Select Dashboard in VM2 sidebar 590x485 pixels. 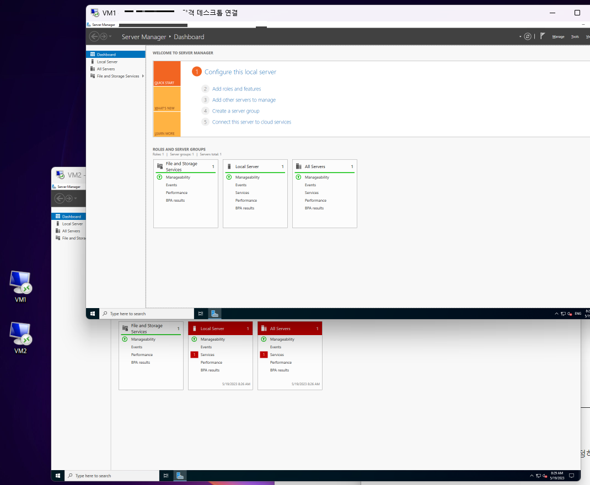pos(68,217)
